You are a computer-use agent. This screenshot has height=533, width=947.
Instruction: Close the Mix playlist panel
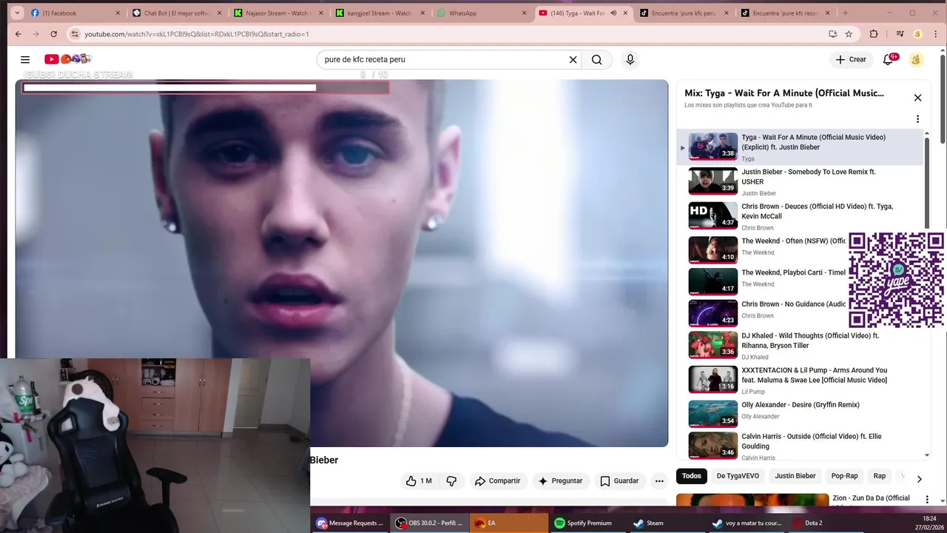tap(917, 98)
